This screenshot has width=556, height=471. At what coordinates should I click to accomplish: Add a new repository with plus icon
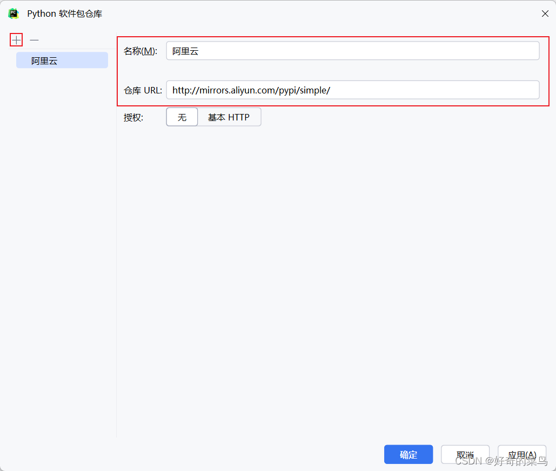click(16, 40)
